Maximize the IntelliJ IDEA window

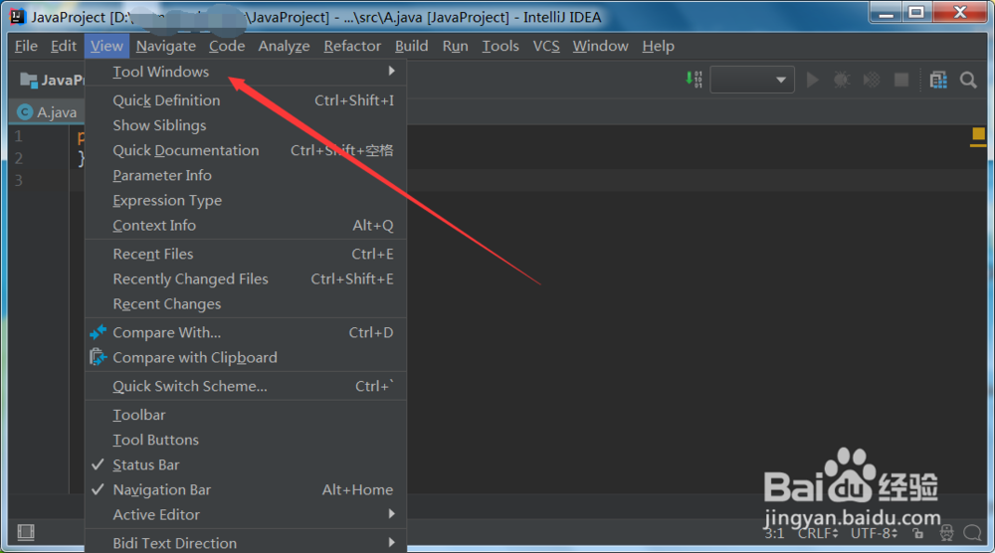point(916,13)
